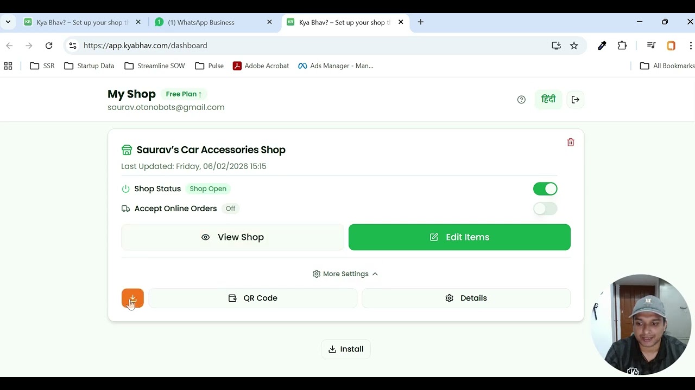This screenshot has width=695, height=390.
Task: Open the QR Code button
Action: click(253, 298)
